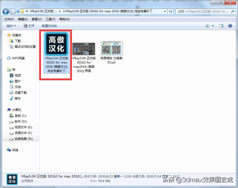The width and height of the screenshot is (238, 188).
Task: Click the 高傲汉化 icon in details pane
Action: click(x=12, y=179)
